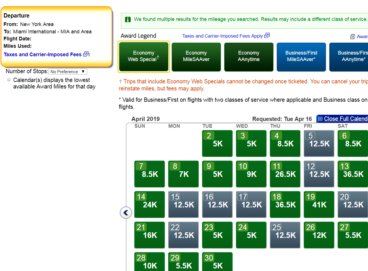Click the external-window icon beside Award link
The height and width of the screenshot is (271, 368).
352,37
